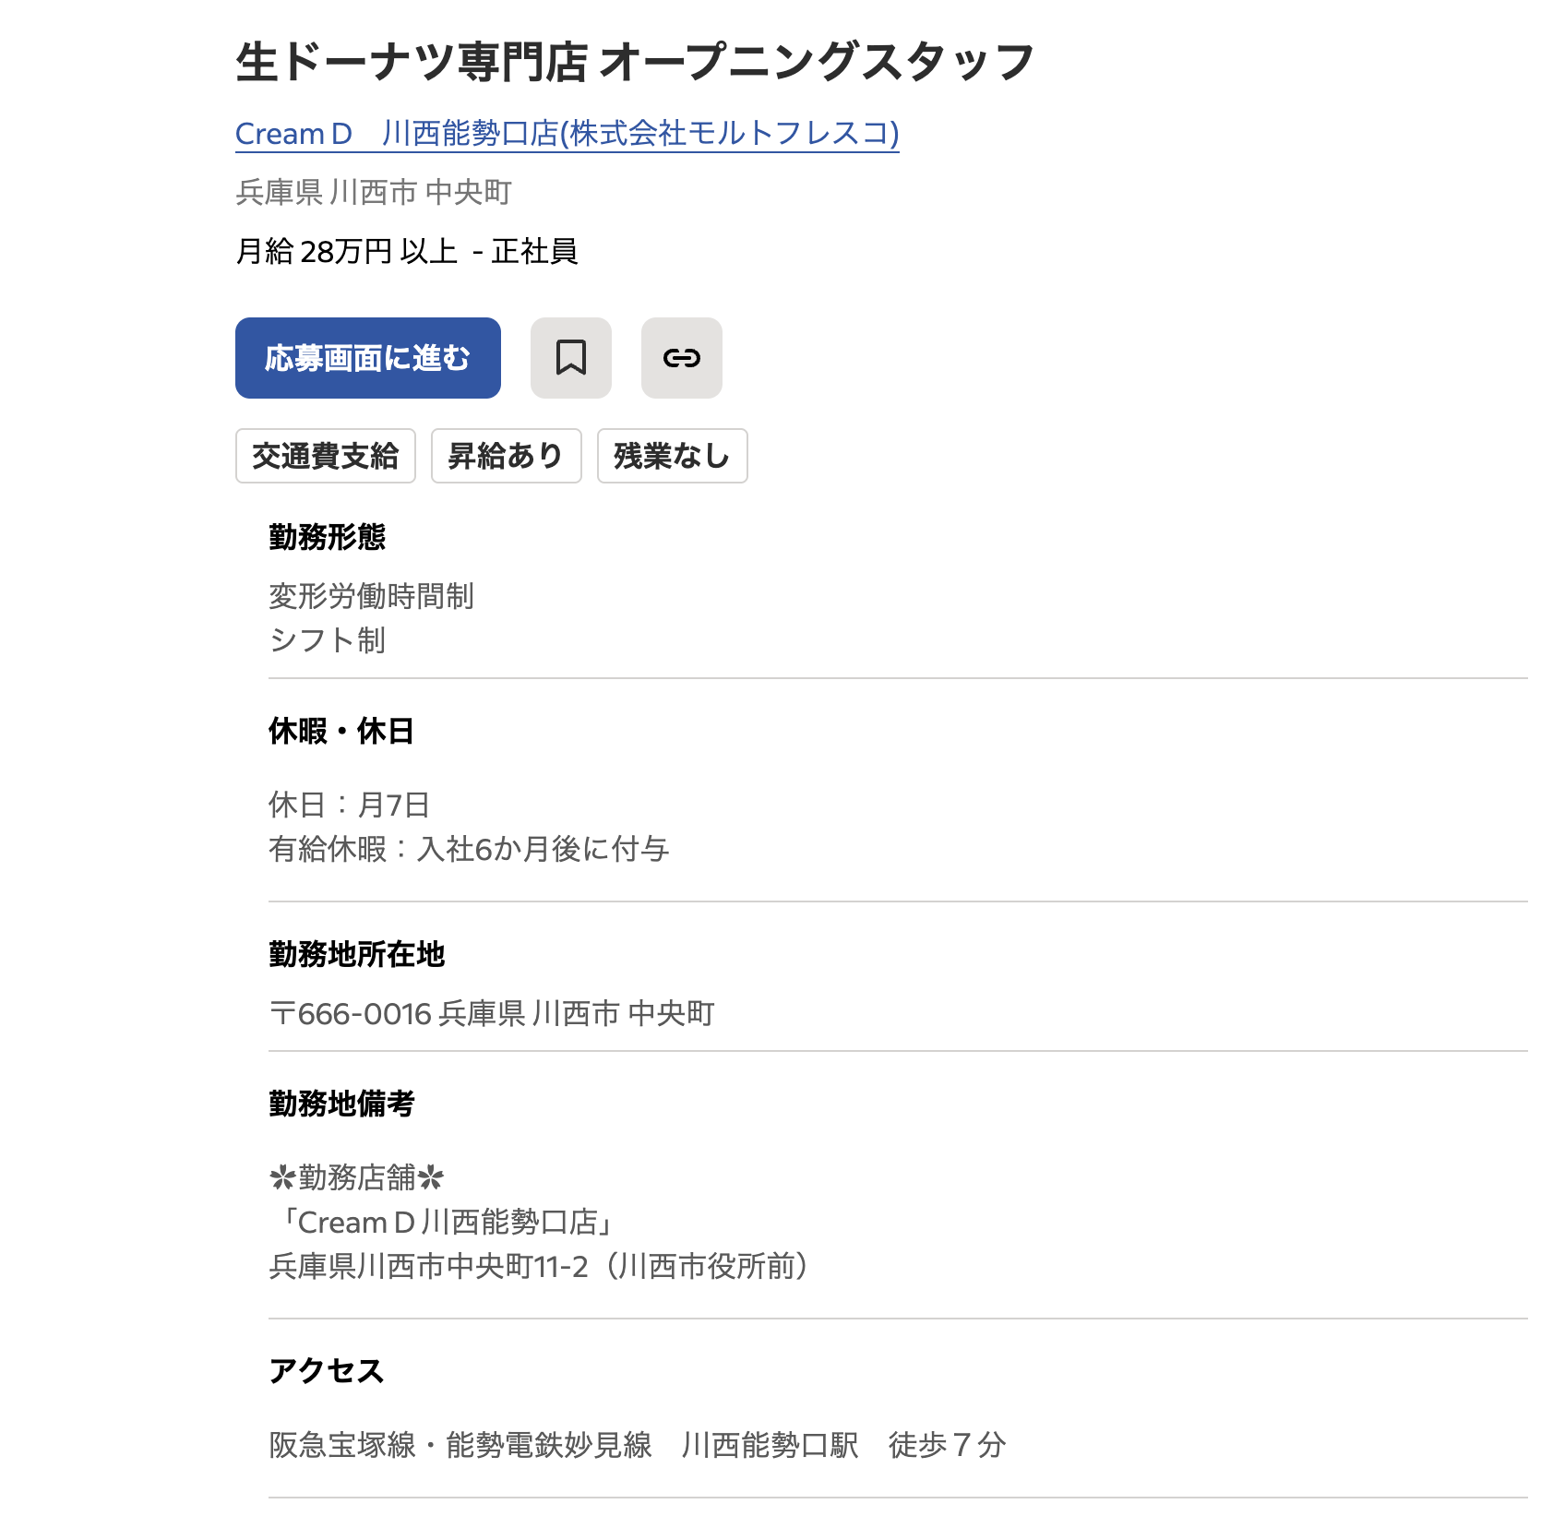Screen dimensions: 1541x1528
Task: Select the 昇給あり tag
Action: (506, 456)
